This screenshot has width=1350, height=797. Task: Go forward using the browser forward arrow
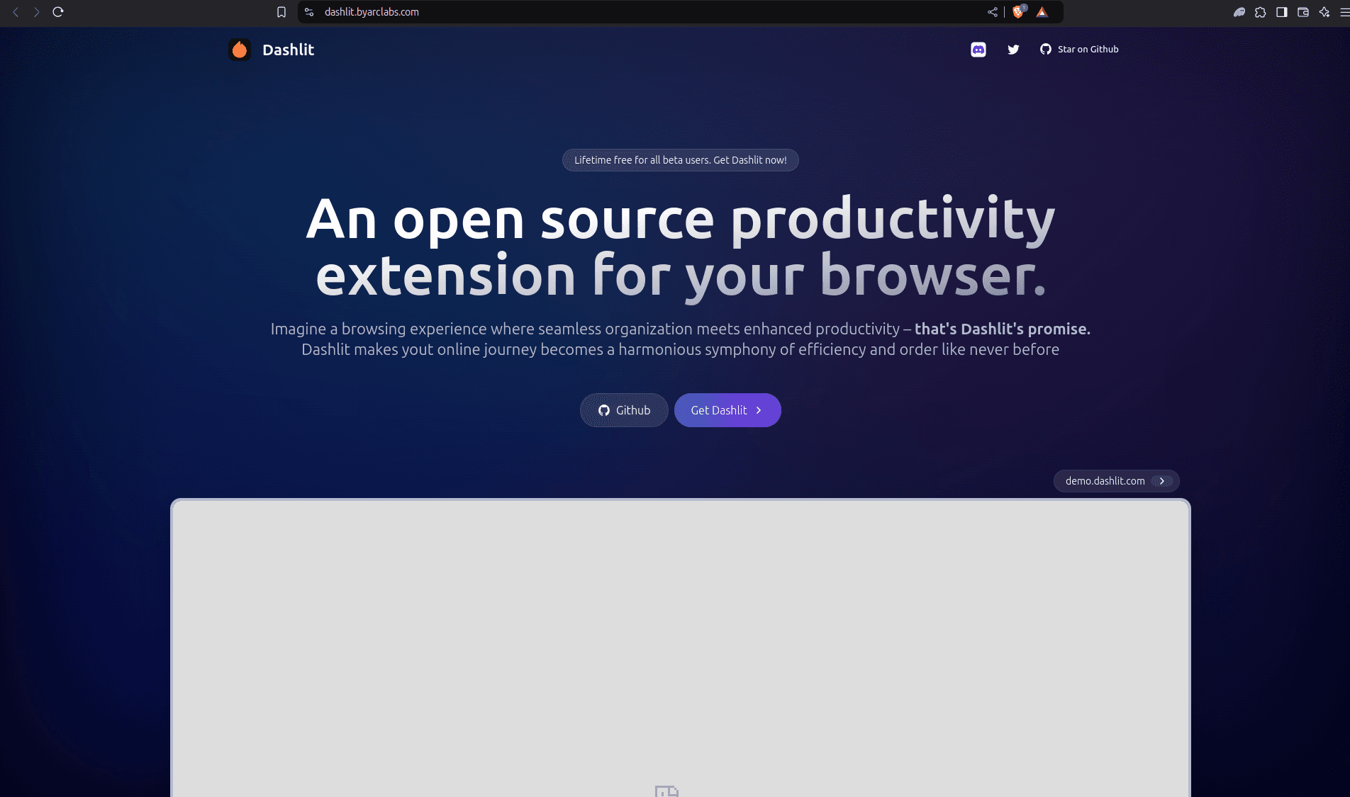pos(36,12)
